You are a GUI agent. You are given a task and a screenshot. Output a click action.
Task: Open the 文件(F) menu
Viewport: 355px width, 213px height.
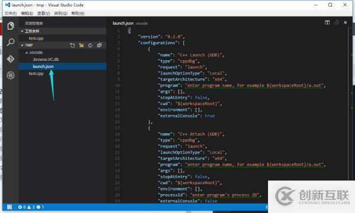pyautogui.click(x=11, y=14)
